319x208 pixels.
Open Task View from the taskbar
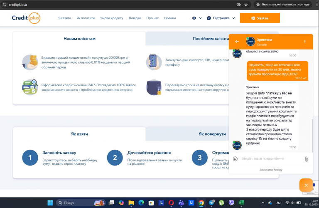pos(111,203)
